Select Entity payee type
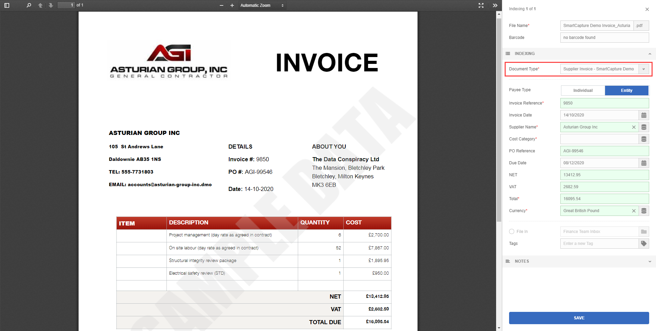 pos(627,91)
